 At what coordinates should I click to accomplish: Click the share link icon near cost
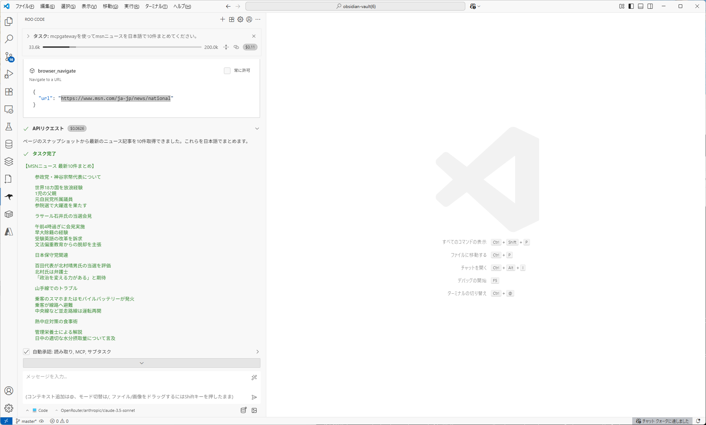pos(236,47)
